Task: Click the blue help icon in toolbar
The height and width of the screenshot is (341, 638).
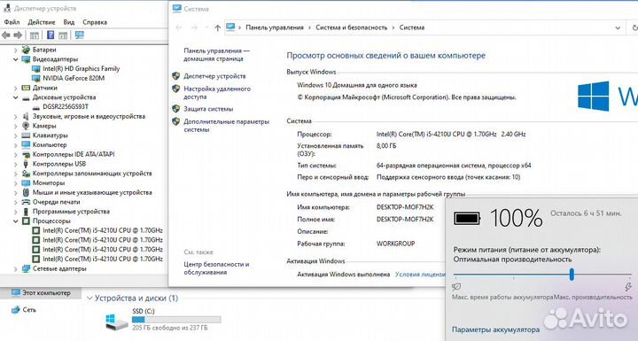Action: tap(51, 35)
